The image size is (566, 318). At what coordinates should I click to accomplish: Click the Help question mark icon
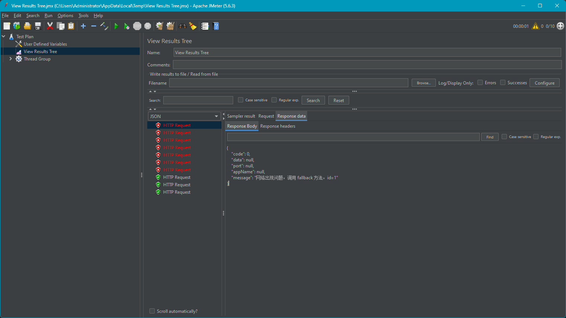point(216,26)
